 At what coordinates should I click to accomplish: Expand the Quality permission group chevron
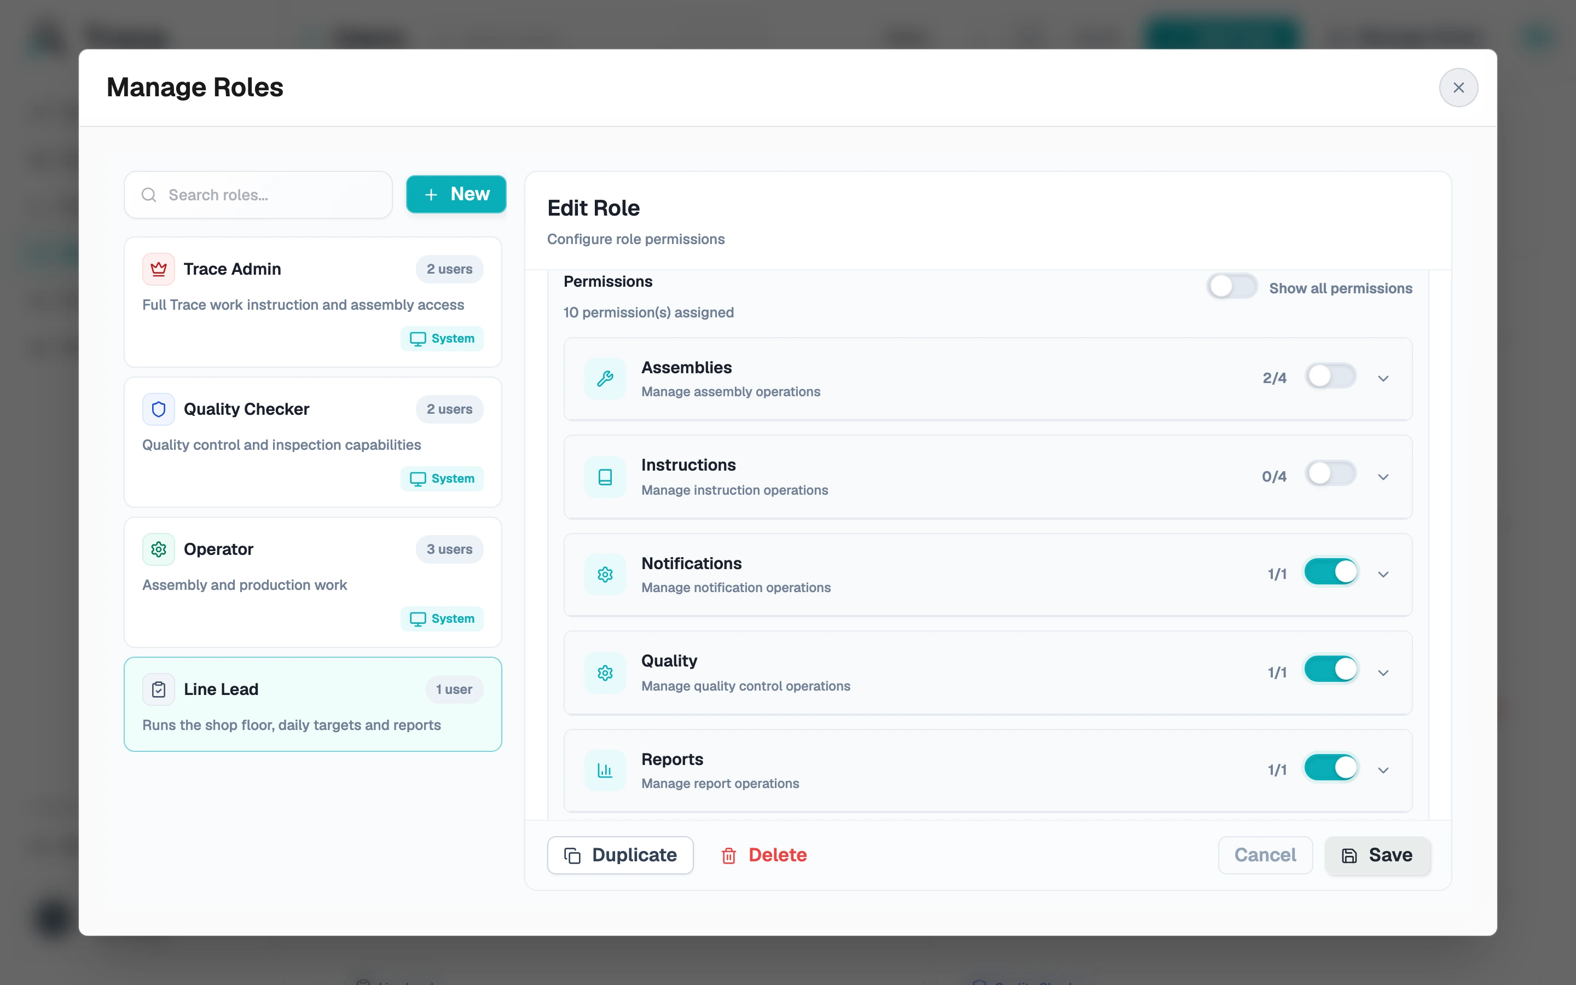click(1383, 673)
